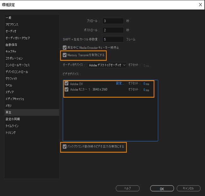Click the SHIFT cursor movement frames field
205x196 pixels.
[113, 39]
